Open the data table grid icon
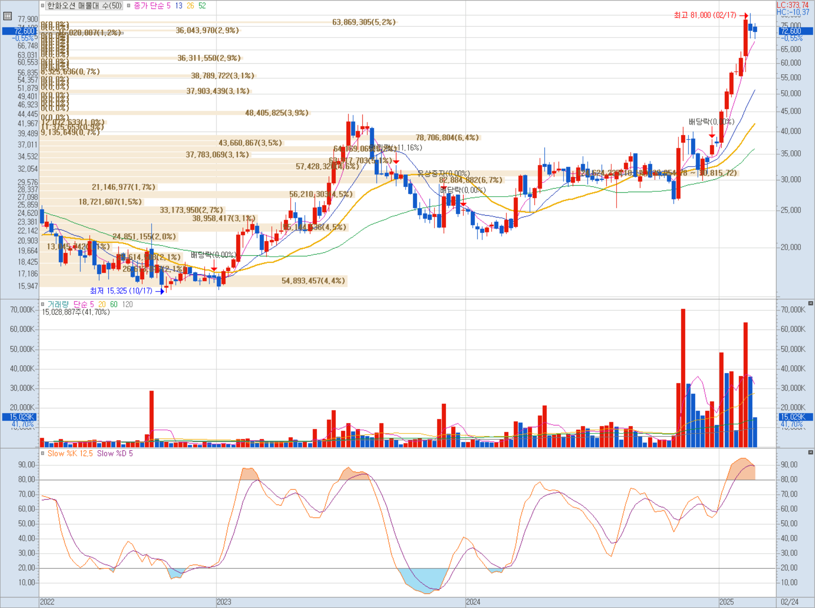This screenshot has width=815, height=608. (x=7, y=16)
